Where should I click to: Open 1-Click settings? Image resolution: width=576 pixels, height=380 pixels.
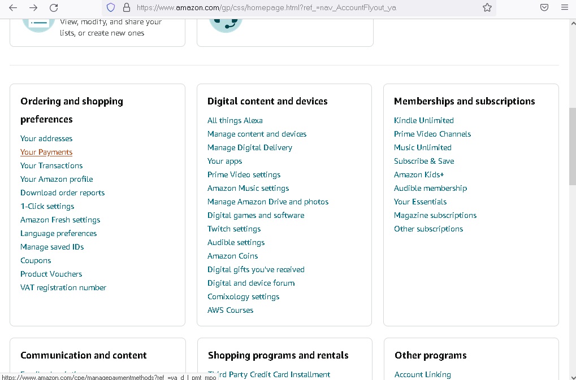pos(47,207)
